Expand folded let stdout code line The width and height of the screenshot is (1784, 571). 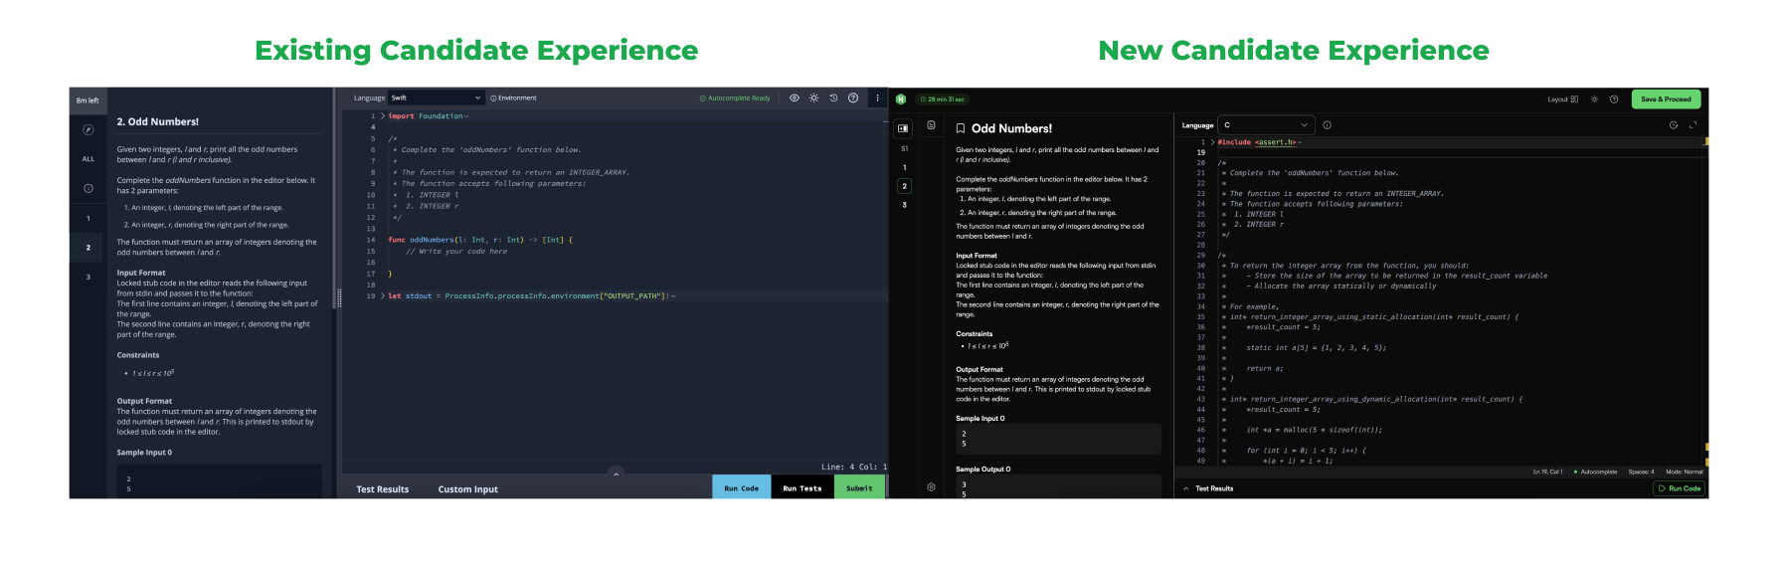click(382, 295)
